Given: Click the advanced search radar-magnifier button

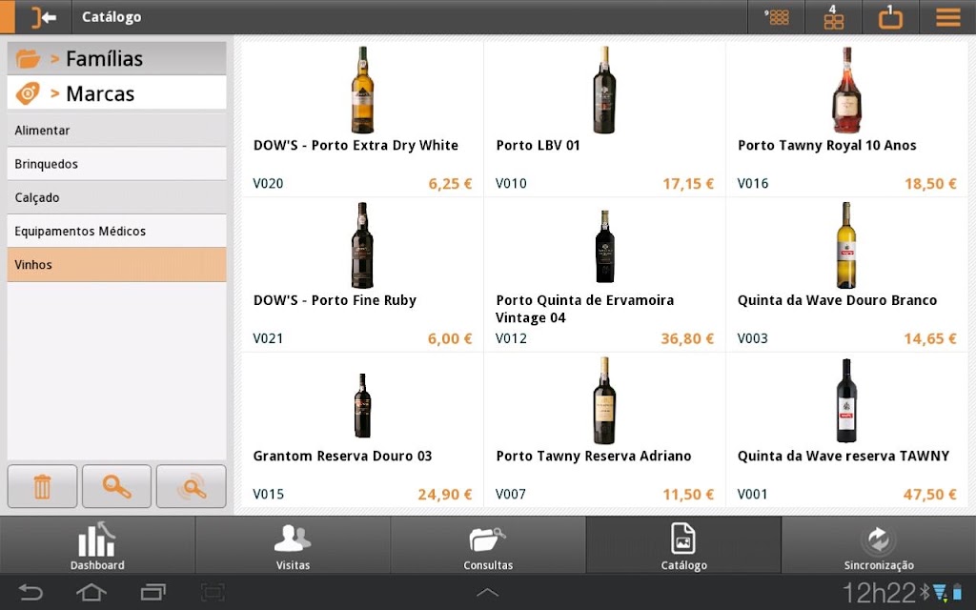Looking at the screenshot, I should pyautogui.click(x=191, y=486).
